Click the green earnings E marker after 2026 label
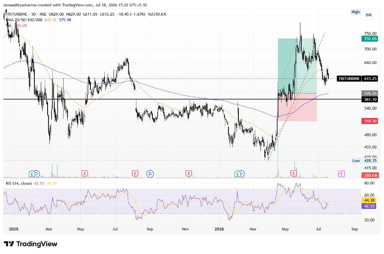The image size is (384, 254). [x=237, y=174]
